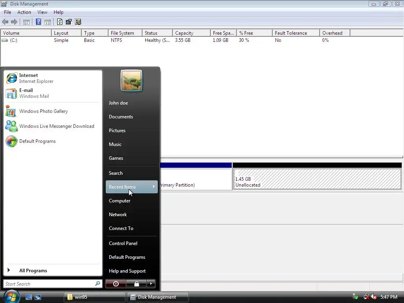Image resolution: width=404 pixels, height=303 pixels.
Task: Sort by Volume column header
Action: coord(26,33)
